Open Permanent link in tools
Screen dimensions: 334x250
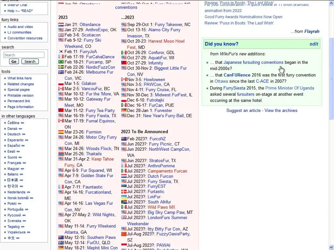(x=19, y=101)
